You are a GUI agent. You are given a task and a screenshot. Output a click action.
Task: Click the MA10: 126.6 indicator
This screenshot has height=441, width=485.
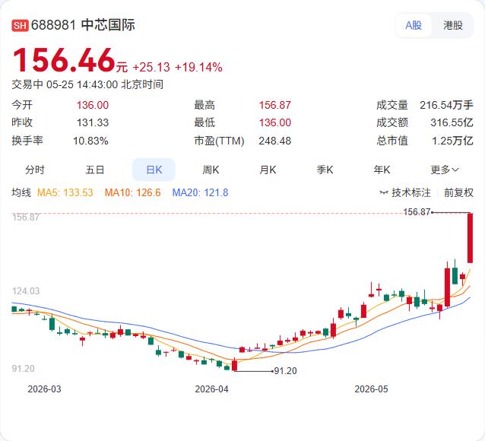tap(133, 193)
